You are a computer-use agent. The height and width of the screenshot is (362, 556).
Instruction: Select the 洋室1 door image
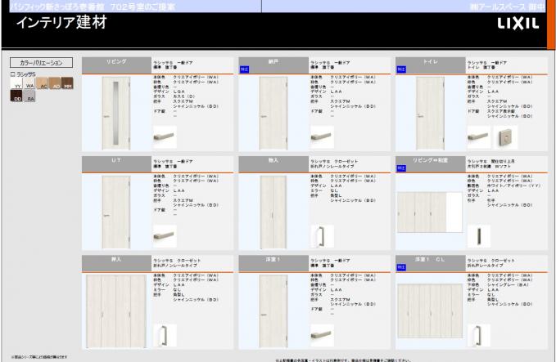pyautogui.click(x=273, y=311)
